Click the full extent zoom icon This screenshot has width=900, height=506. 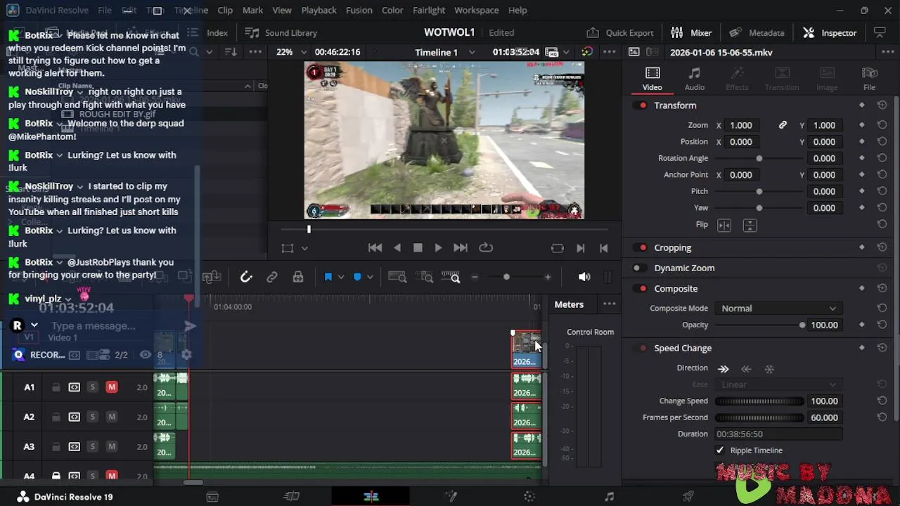pyautogui.click(x=397, y=277)
